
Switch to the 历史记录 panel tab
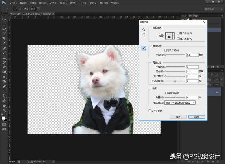pos(193,16)
